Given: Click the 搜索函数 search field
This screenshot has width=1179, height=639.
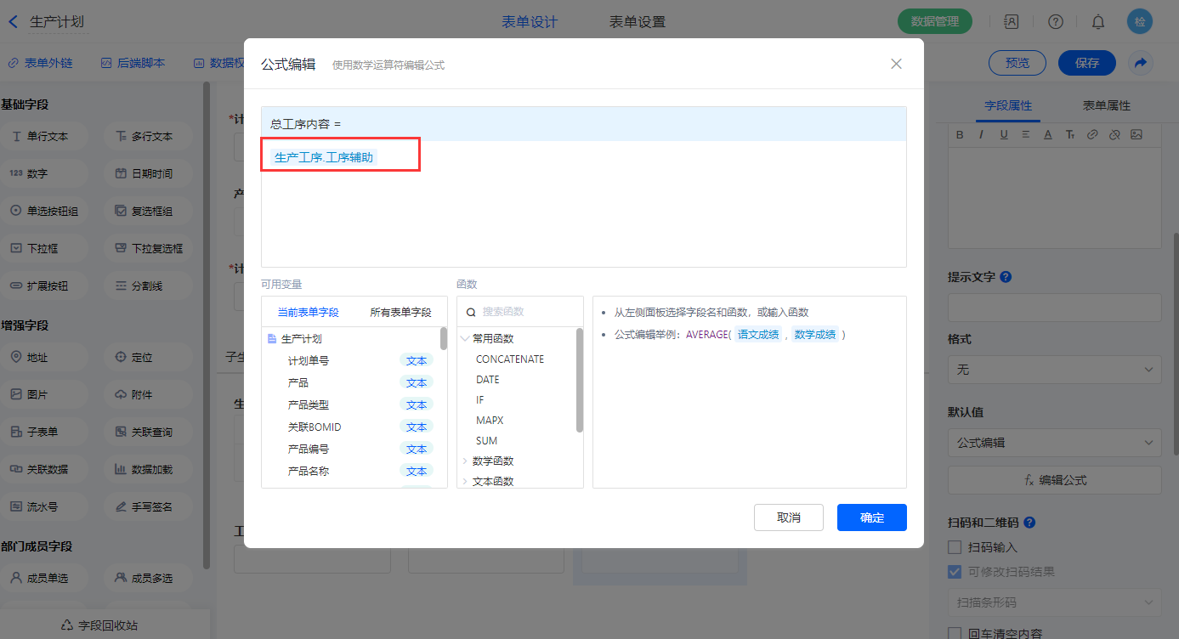Looking at the screenshot, I should pyautogui.click(x=527, y=312).
